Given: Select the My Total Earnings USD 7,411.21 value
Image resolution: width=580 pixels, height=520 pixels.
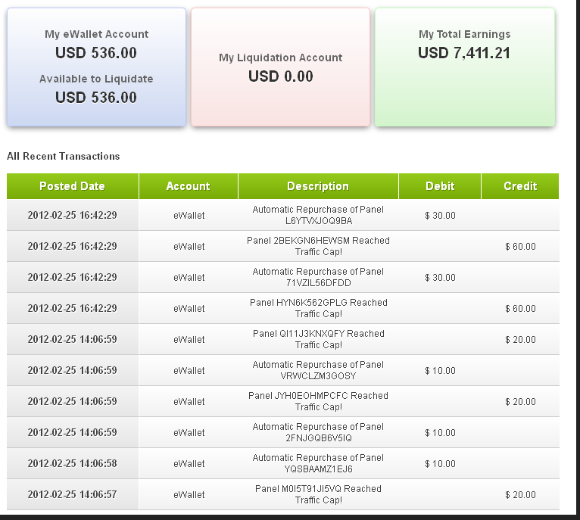Looking at the screenshot, I should [x=464, y=53].
